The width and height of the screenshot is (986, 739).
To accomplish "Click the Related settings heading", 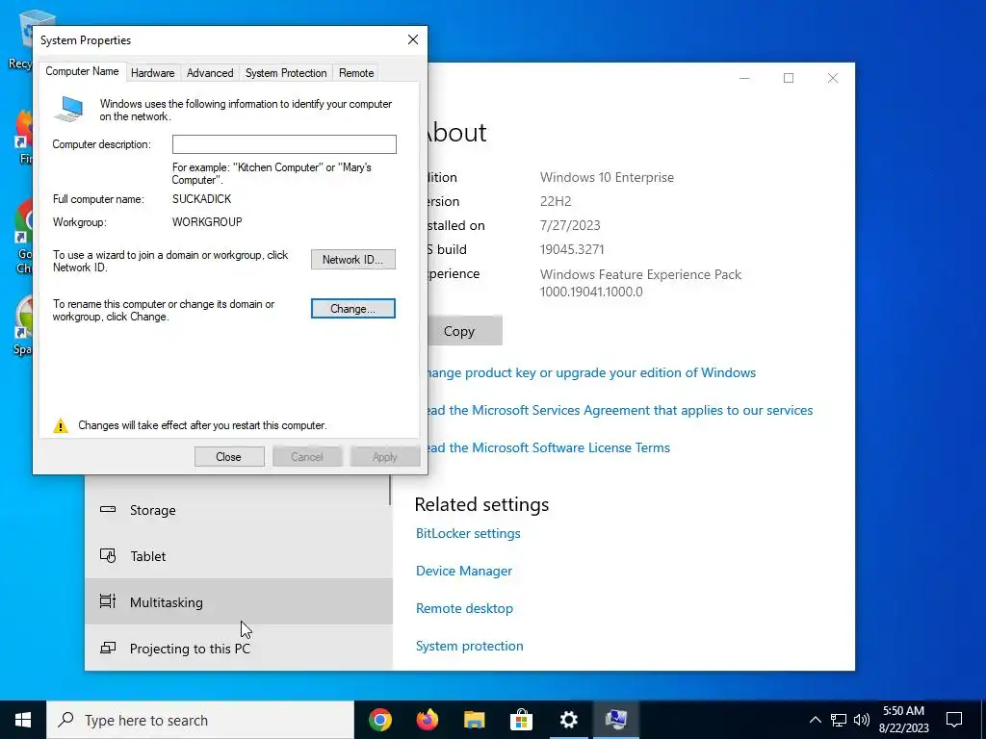I will (481, 504).
